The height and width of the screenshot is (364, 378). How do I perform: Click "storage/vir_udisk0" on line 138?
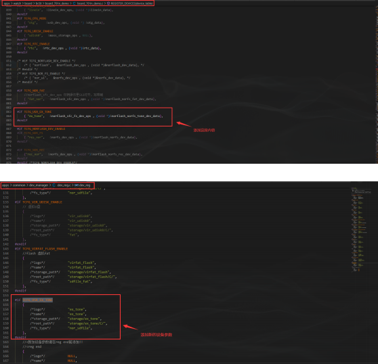coord(87,225)
